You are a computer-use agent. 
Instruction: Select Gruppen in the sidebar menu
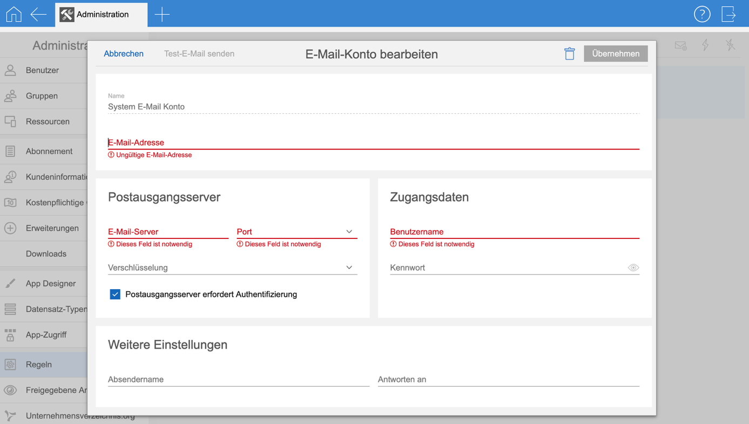pos(42,96)
